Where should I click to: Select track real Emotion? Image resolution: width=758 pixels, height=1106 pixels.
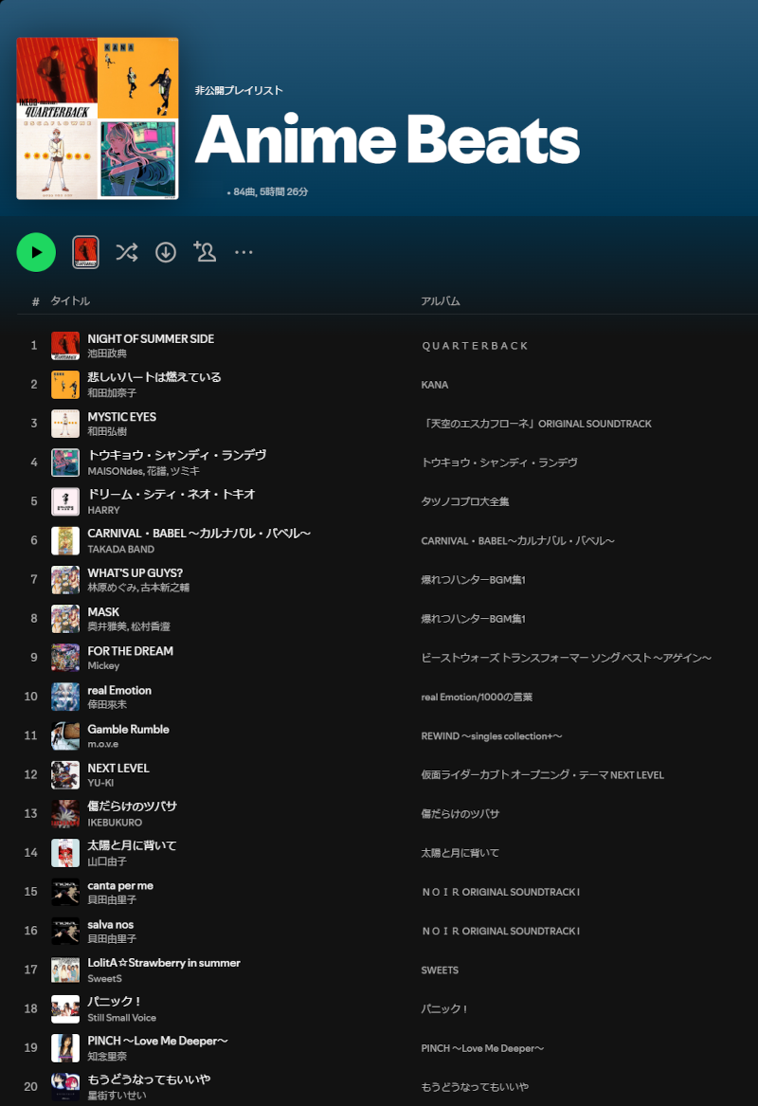[119, 690]
